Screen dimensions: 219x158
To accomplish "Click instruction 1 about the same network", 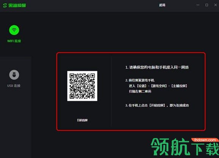I will coord(157,67).
